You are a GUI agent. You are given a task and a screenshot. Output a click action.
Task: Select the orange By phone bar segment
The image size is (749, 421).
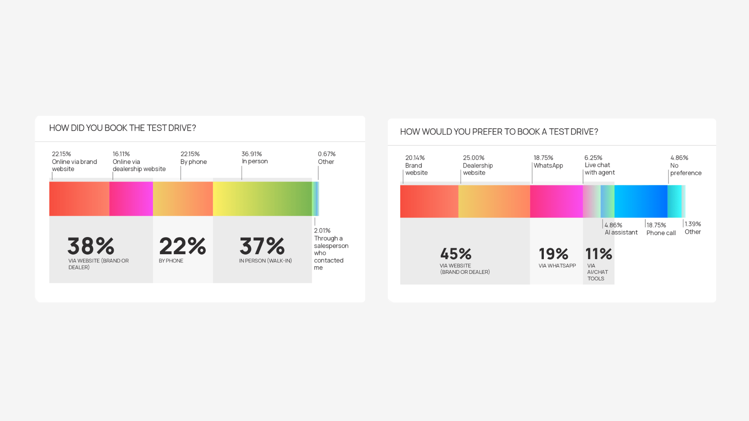pyautogui.click(x=183, y=198)
